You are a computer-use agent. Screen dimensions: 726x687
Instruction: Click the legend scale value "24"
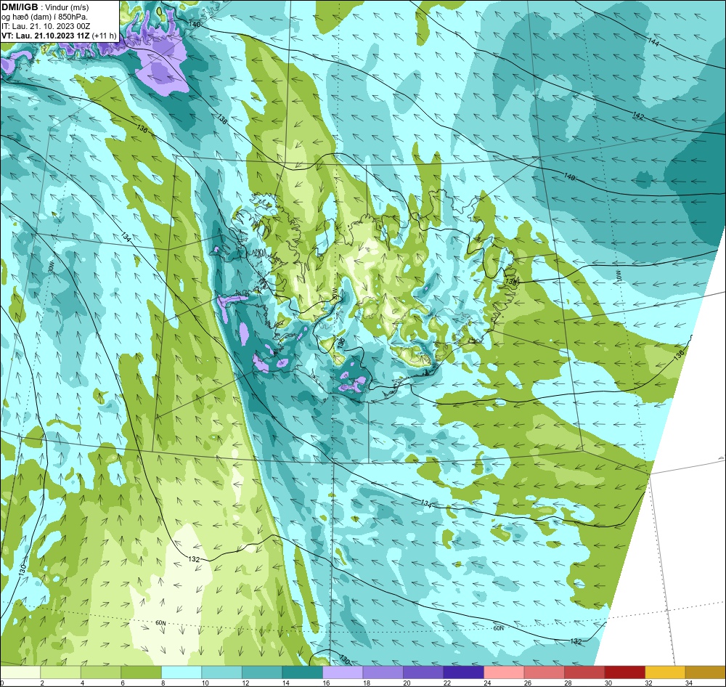point(487,683)
